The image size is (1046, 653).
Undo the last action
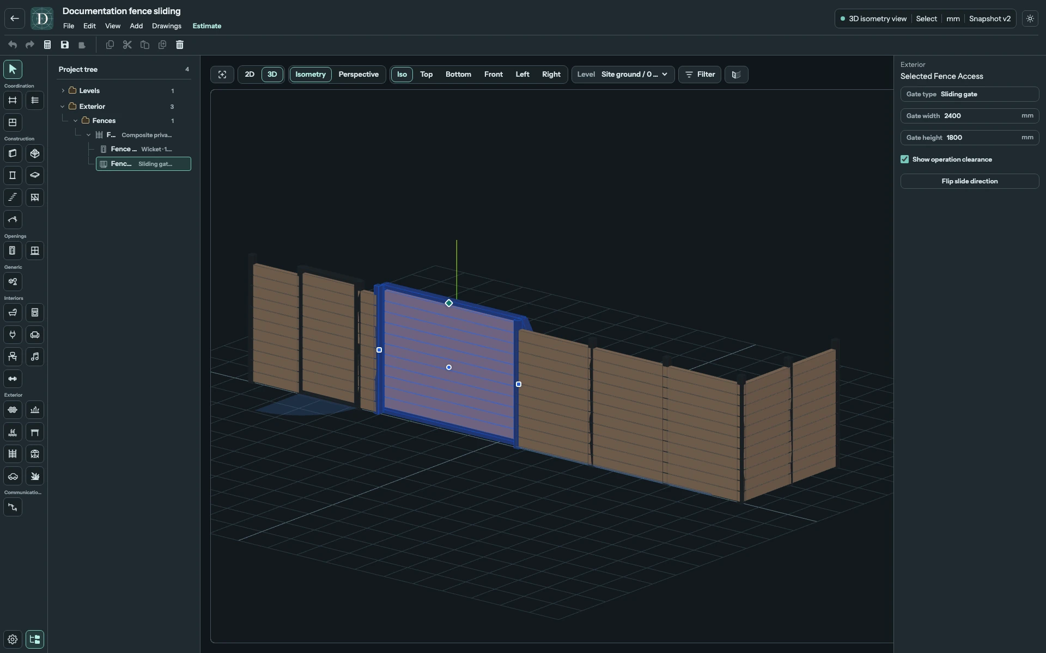pyautogui.click(x=13, y=45)
